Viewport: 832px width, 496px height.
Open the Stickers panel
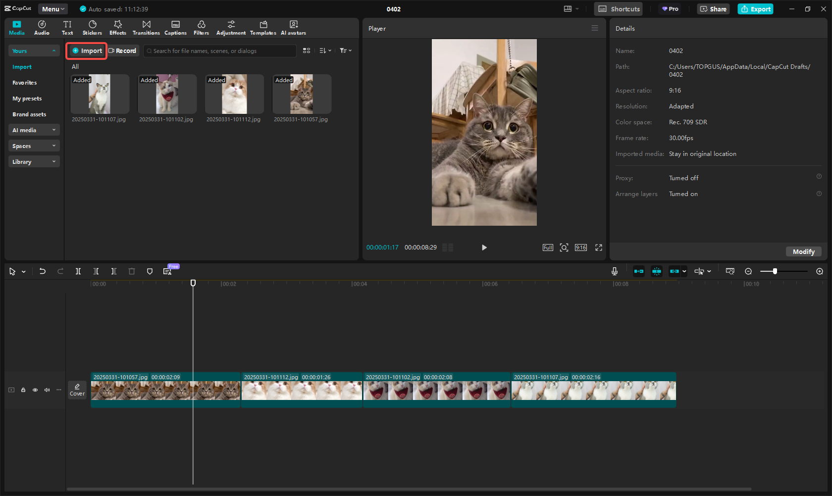tap(92, 28)
